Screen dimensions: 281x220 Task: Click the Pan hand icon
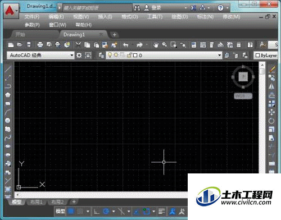pyautogui.click(x=156, y=45)
